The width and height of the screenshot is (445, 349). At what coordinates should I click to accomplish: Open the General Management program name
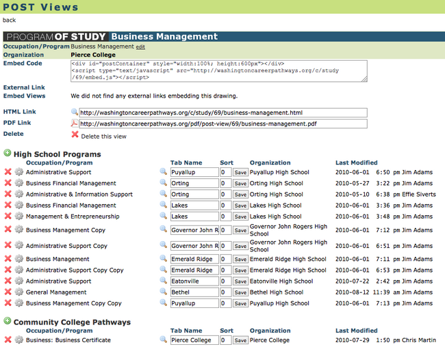click(x=56, y=292)
